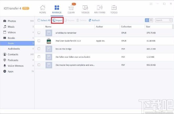Check the Select All checkbox
The image size is (174, 114).
[39, 20]
